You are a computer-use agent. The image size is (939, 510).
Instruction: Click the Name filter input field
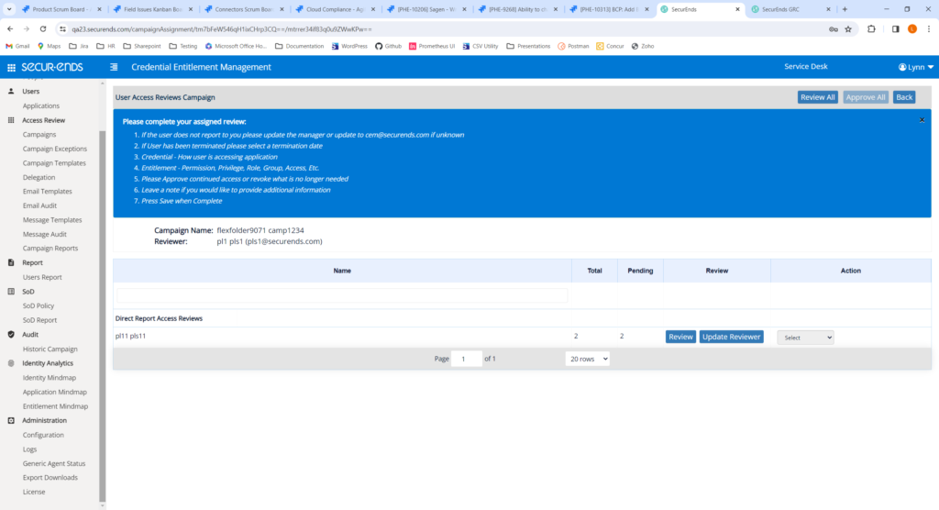[x=342, y=294]
